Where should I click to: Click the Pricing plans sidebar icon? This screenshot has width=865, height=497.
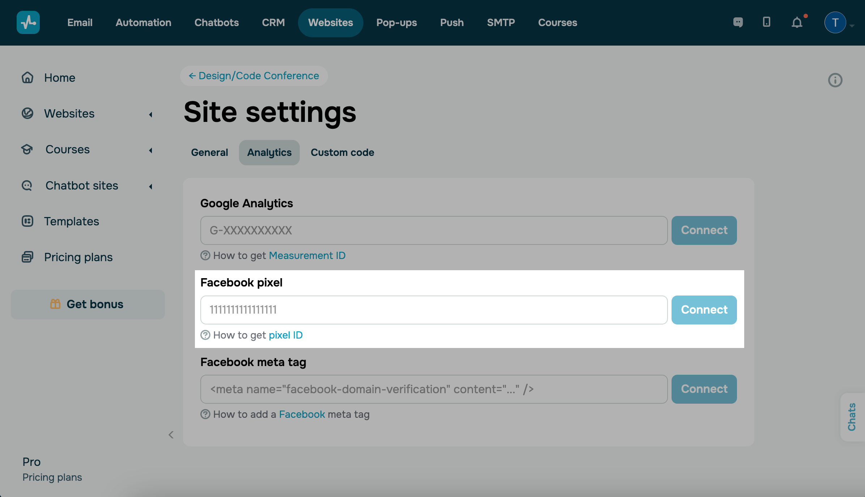tap(27, 257)
